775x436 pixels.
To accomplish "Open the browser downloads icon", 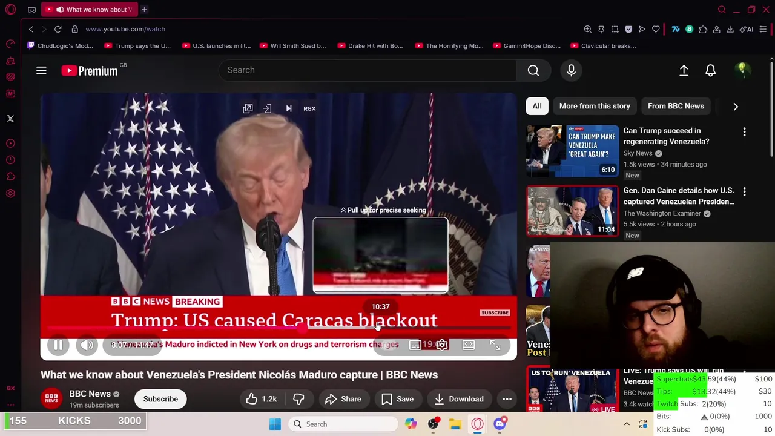I will [730, 29].
